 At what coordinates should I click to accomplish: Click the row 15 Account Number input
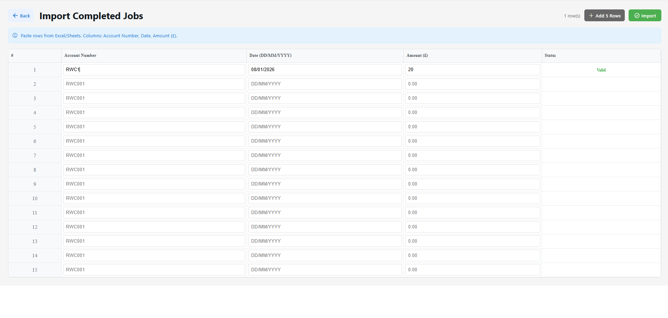point(154,270)
